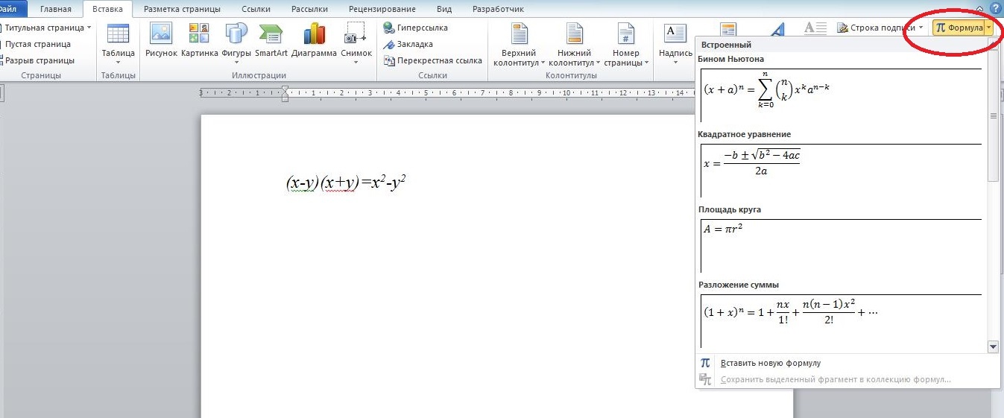Screen dimensions: 1004x418
Task: Click the formula gallery scroll down arrow
Action: [993, 346]
